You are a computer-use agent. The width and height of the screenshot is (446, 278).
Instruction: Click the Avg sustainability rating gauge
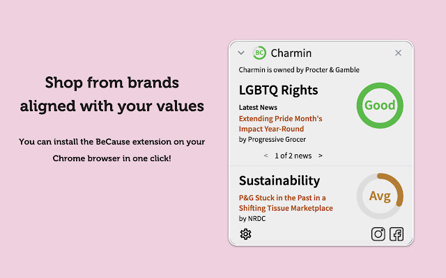380,196
